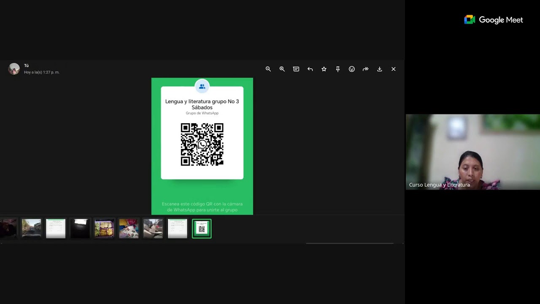Pin this image message
The image size is (540, 304).
click(338, 69)
